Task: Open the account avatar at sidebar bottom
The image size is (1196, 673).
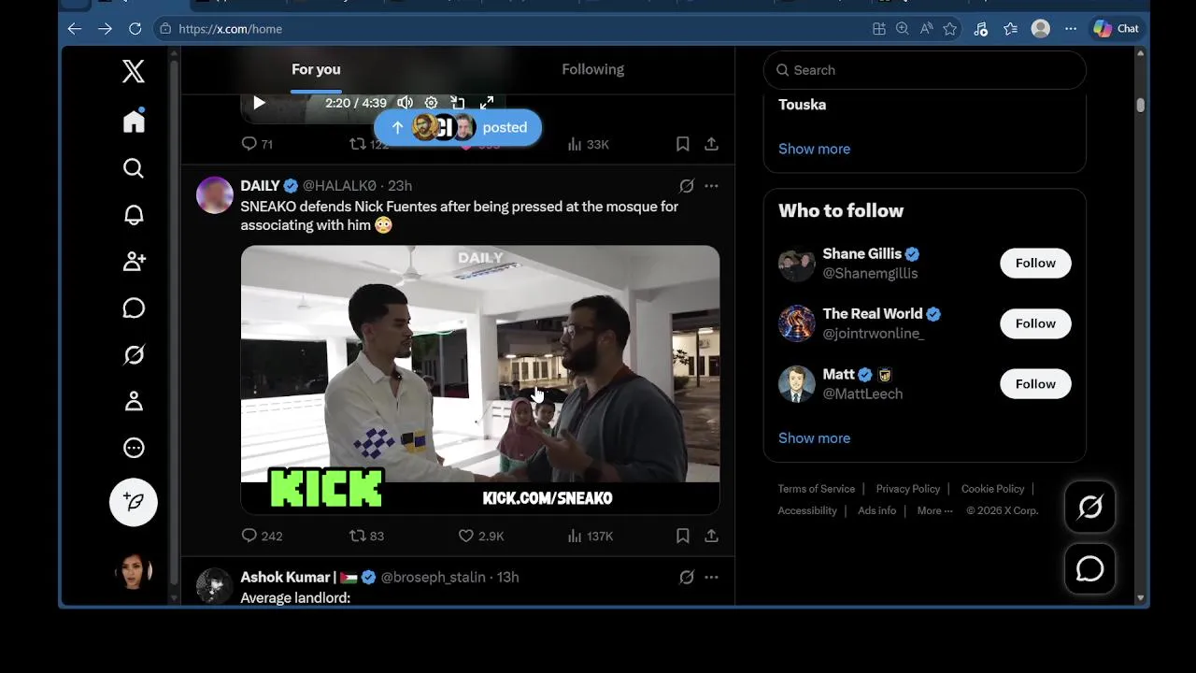Action: (x=134, y=571)
